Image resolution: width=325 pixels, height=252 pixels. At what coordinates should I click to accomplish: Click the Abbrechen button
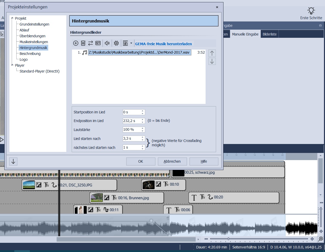pyautogui.click(x=172, y=161)
